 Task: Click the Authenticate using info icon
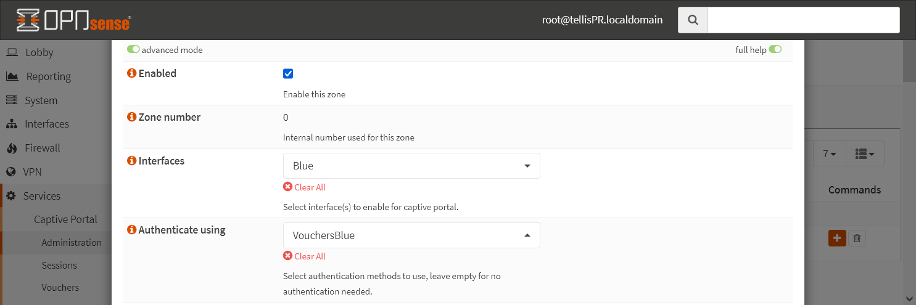131,230
